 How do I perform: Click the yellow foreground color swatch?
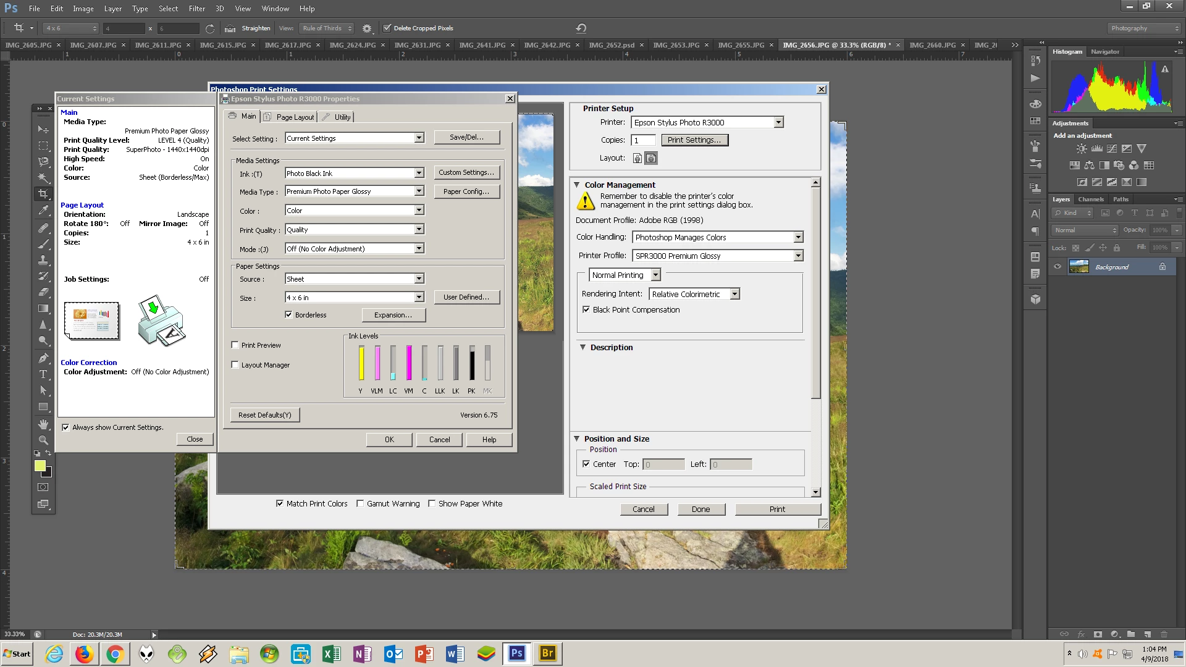pos(40,466)
